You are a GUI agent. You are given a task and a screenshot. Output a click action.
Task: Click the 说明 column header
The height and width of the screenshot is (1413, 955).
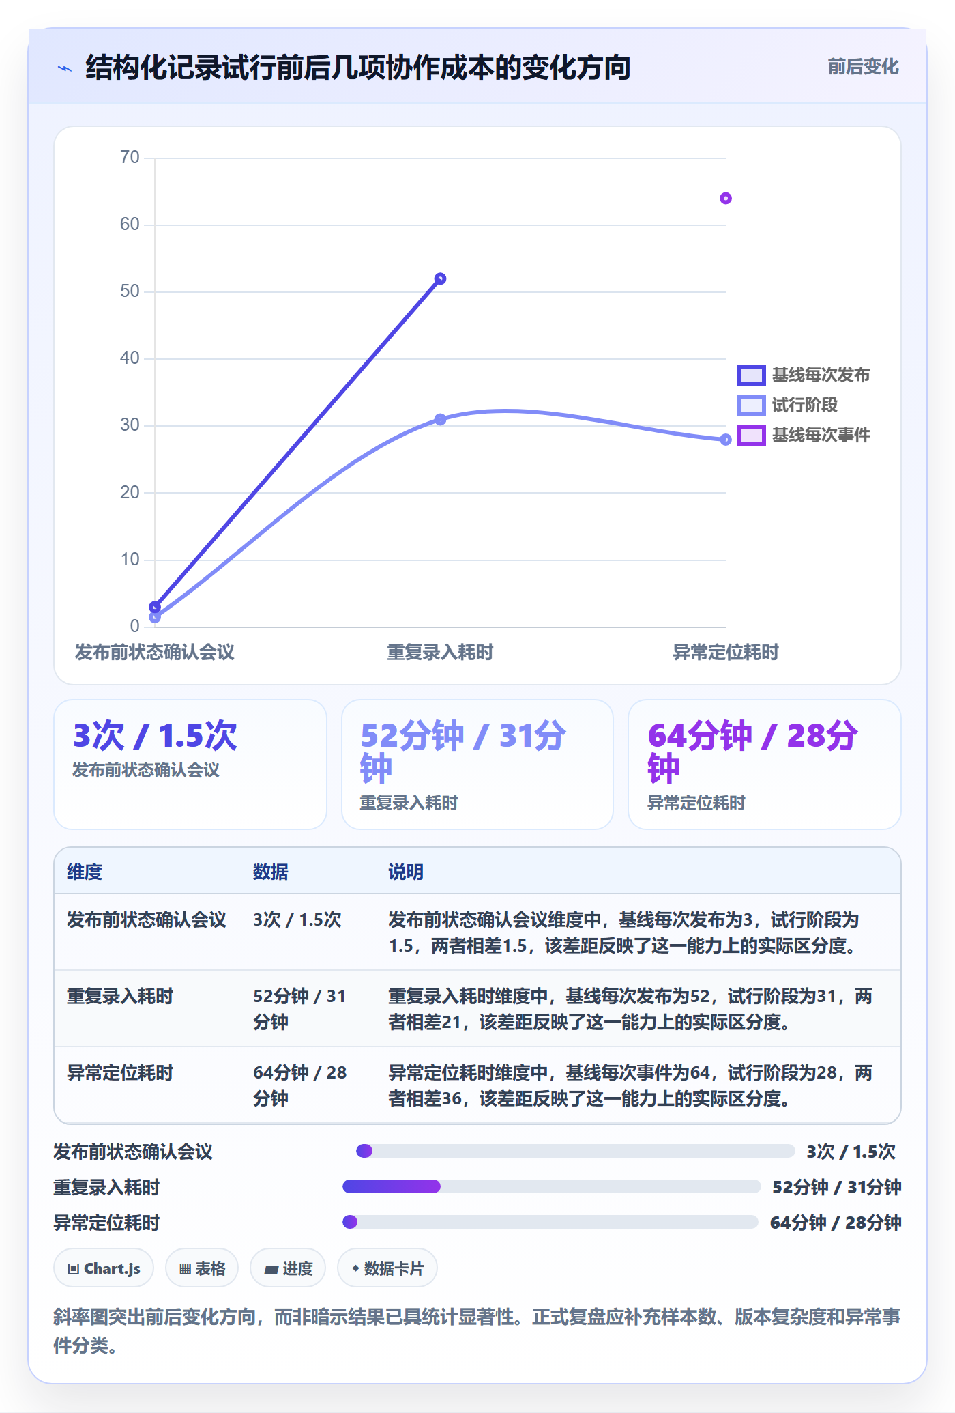[x=406, y=872]
